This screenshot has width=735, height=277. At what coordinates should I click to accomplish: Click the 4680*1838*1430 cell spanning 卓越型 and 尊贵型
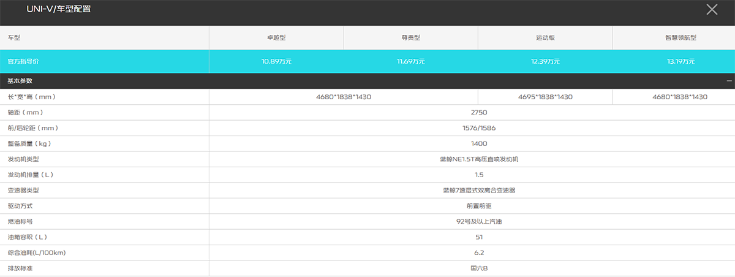[344, 97]
